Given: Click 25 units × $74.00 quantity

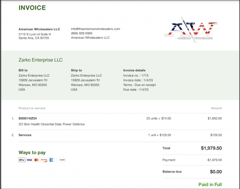Looking at the screenshot, I should tap(158, 118).
